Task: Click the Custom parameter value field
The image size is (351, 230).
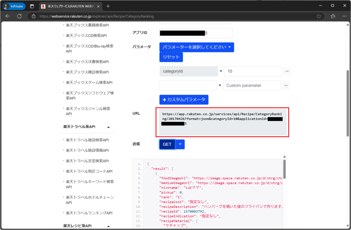Action: pos(252,85)
